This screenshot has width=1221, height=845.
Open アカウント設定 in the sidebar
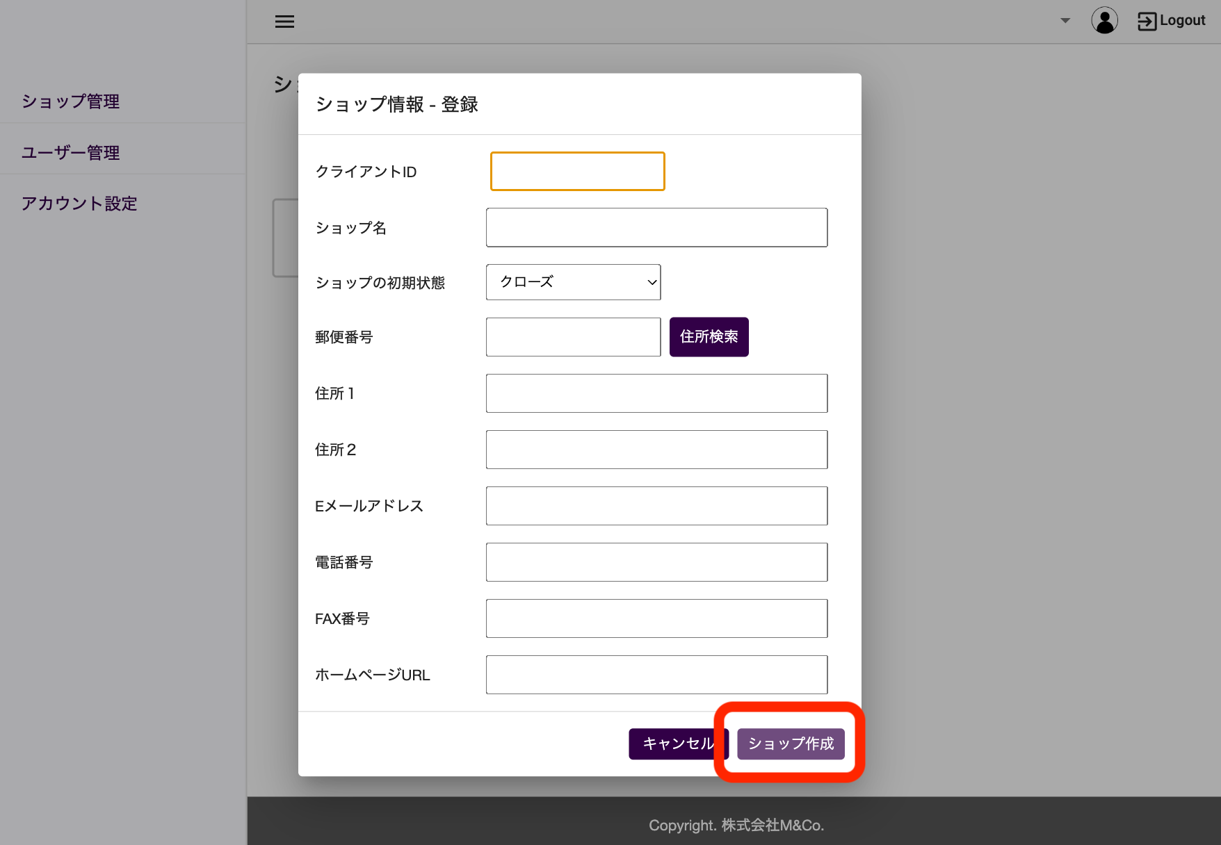point(79,203)
